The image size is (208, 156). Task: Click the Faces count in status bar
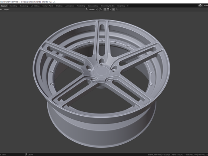click(x=191, y=155)
